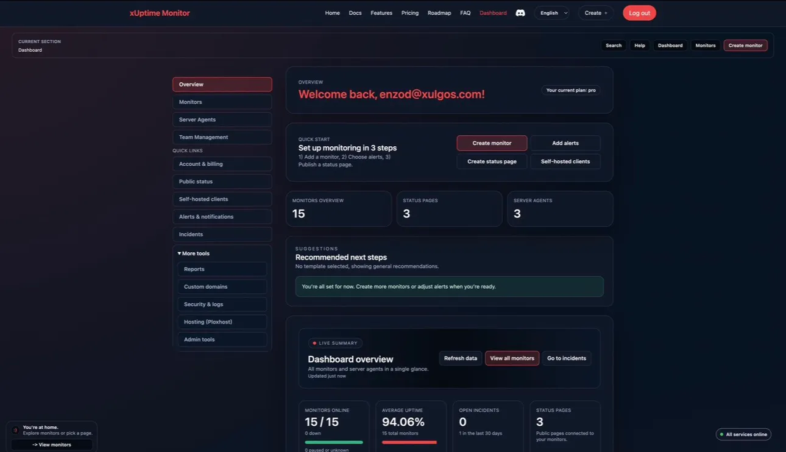Click Monitors button in section bar
Viewport: 786px width, 452px height.
(x=706, y=46)
